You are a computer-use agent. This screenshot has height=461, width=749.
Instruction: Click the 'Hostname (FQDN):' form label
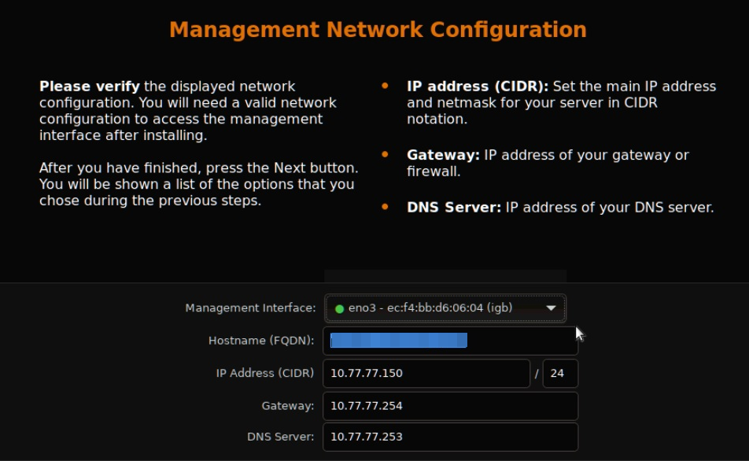(261, 341)
